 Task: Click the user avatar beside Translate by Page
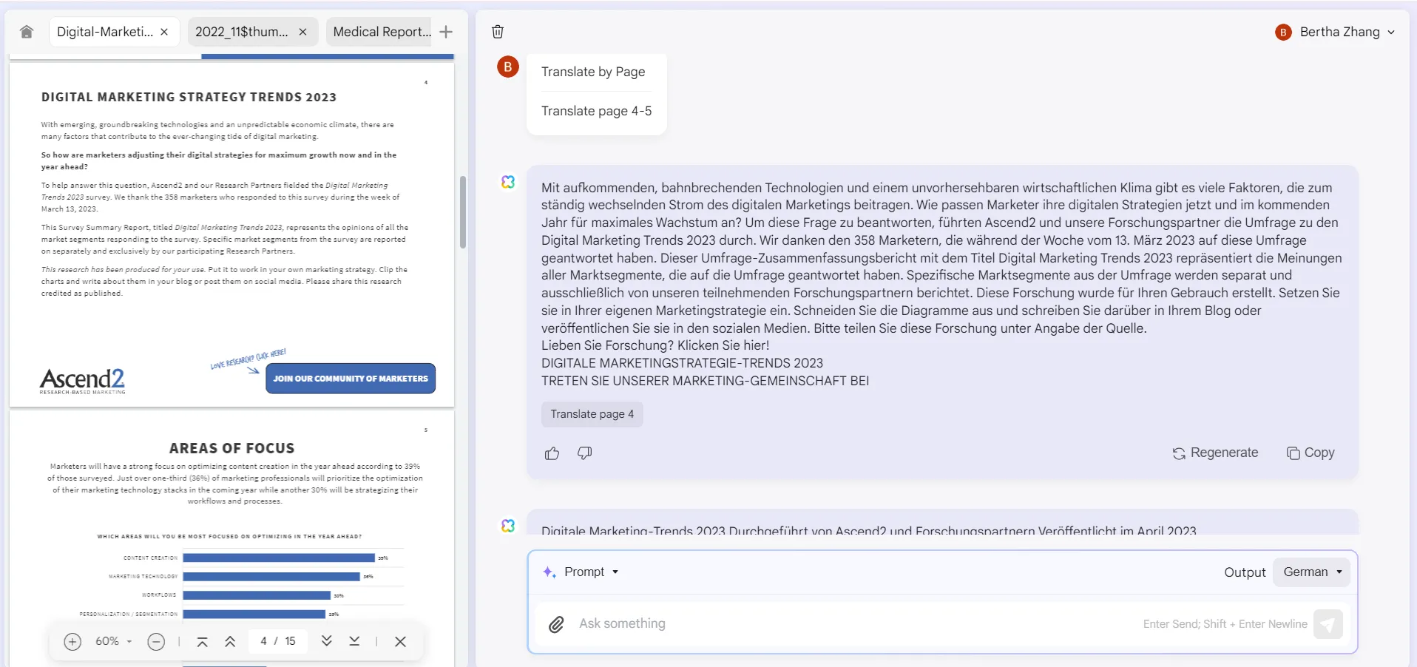click(x=507, y=67)
